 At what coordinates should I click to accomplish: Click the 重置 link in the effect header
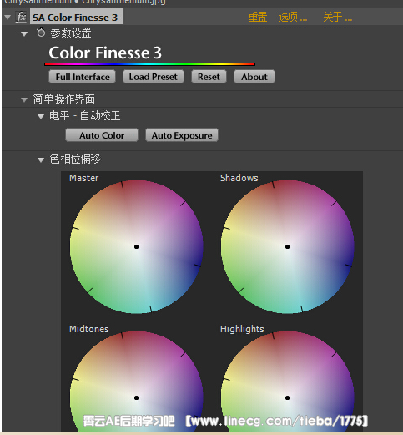click(x=258, y=18)
